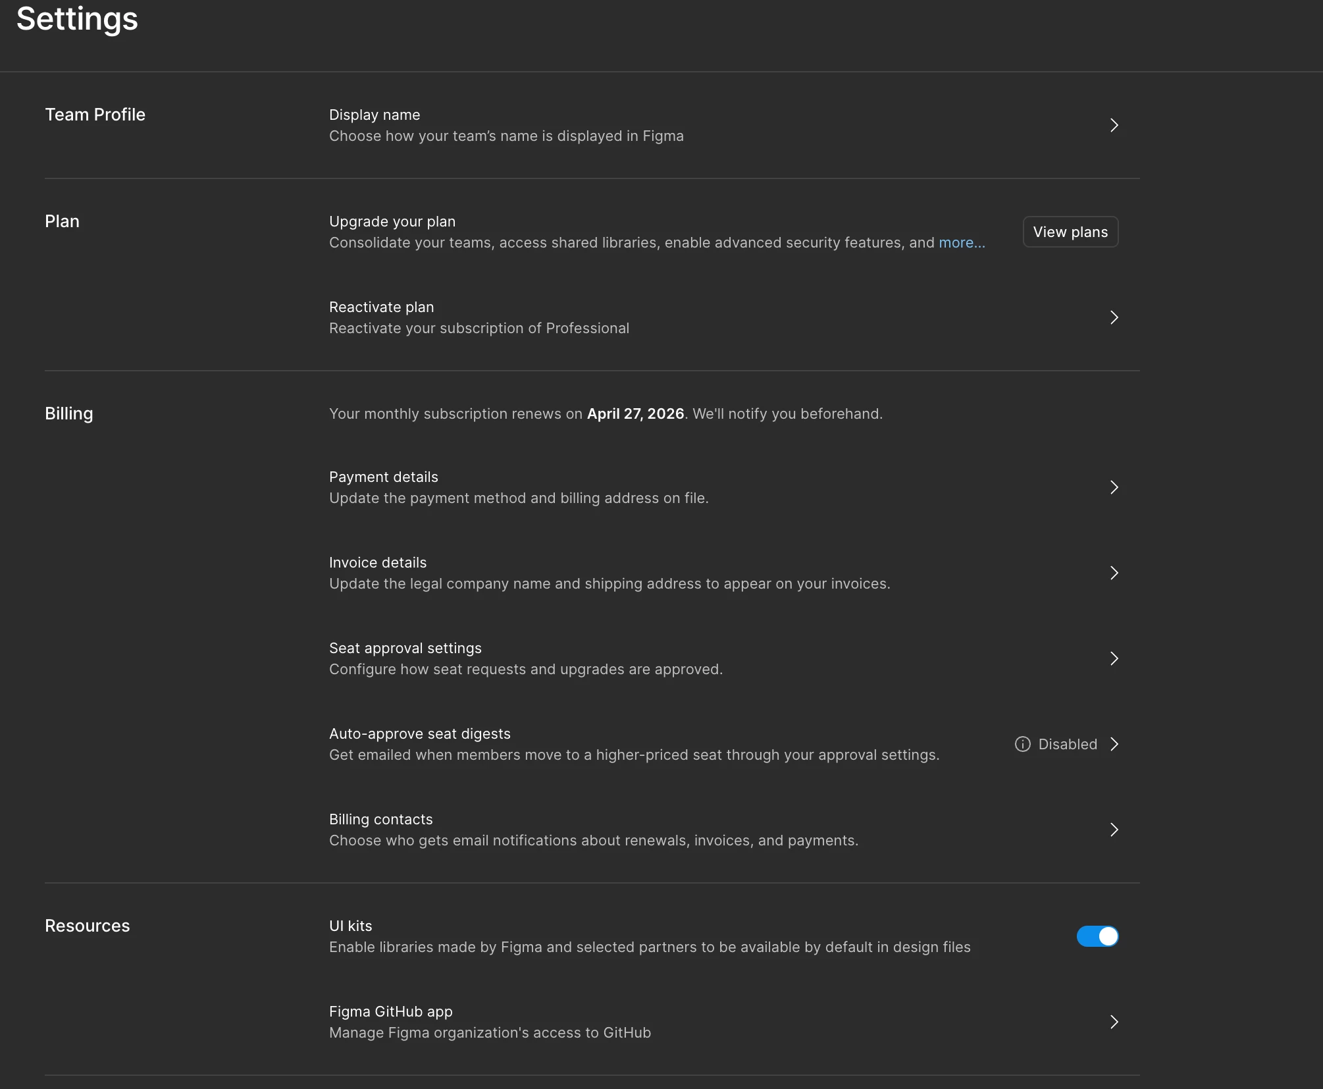Click the View plans button
1323x1089 pixels.
pyautogui.click(x=1070, y=232)
